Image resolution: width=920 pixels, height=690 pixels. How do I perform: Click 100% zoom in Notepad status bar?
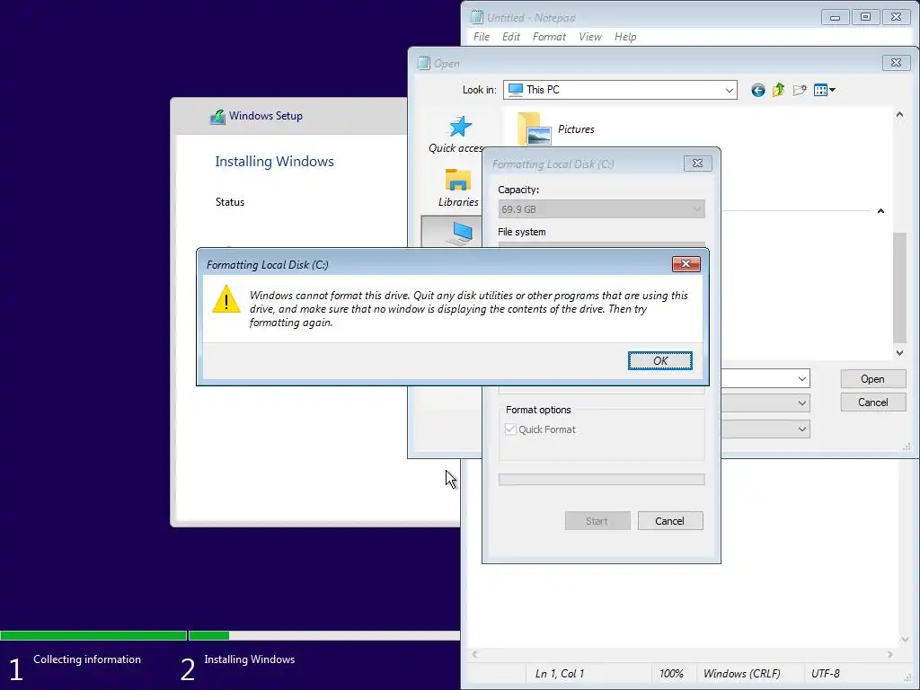click(671, 674)
